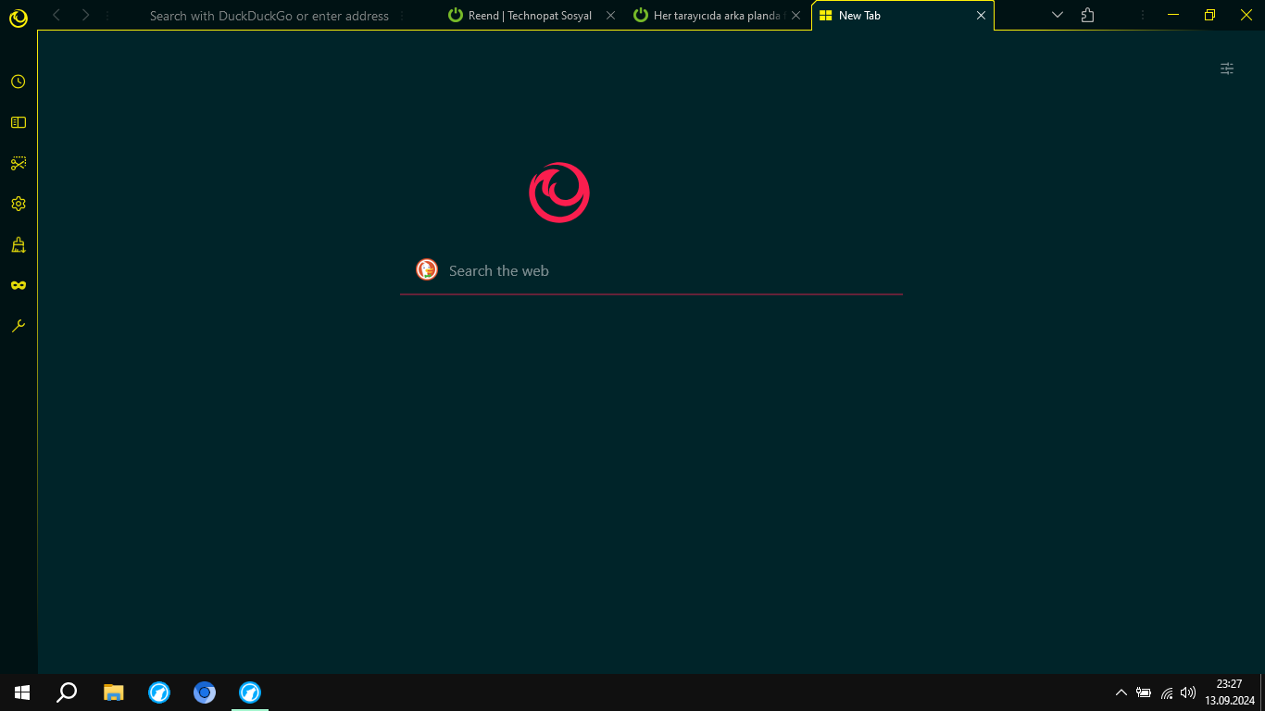This screenshot has height=711, width=1265.
Task: Click the DuckDuckGo search engine icon
Action: 427,269
